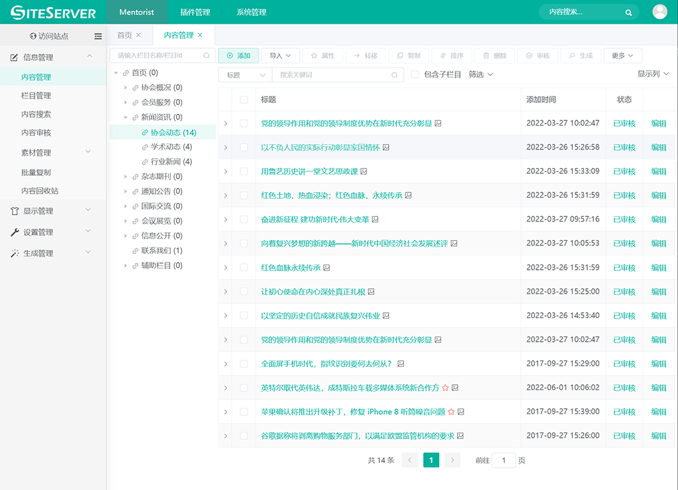The width and height of the screenshot is (678, 490).
Task: Click the 访问站点 globe icon
Action: coord(33,36)
